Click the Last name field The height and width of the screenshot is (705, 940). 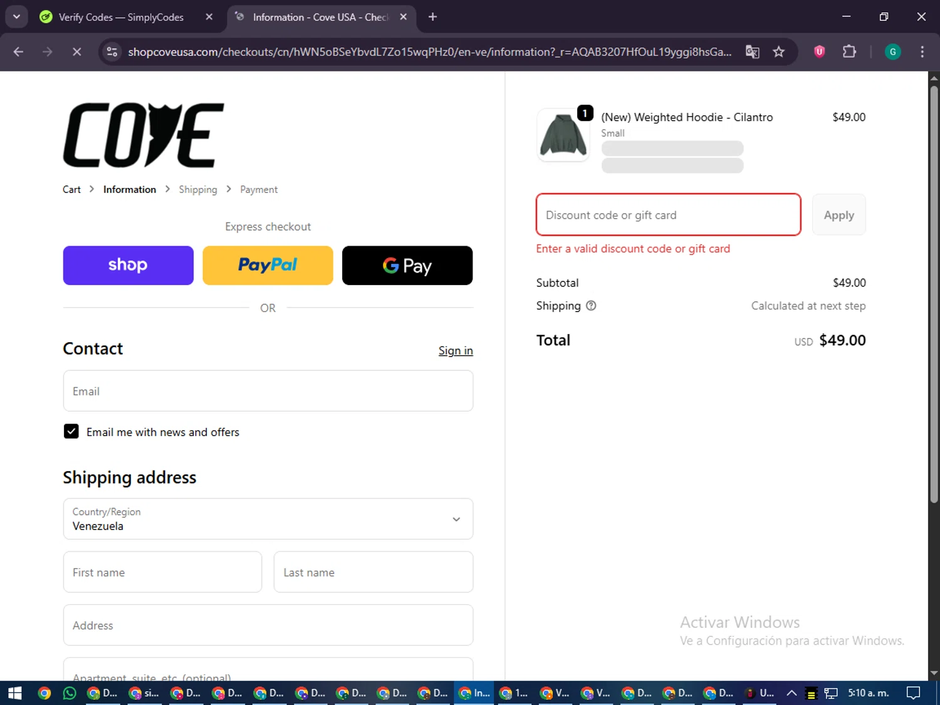pos(373,572)
